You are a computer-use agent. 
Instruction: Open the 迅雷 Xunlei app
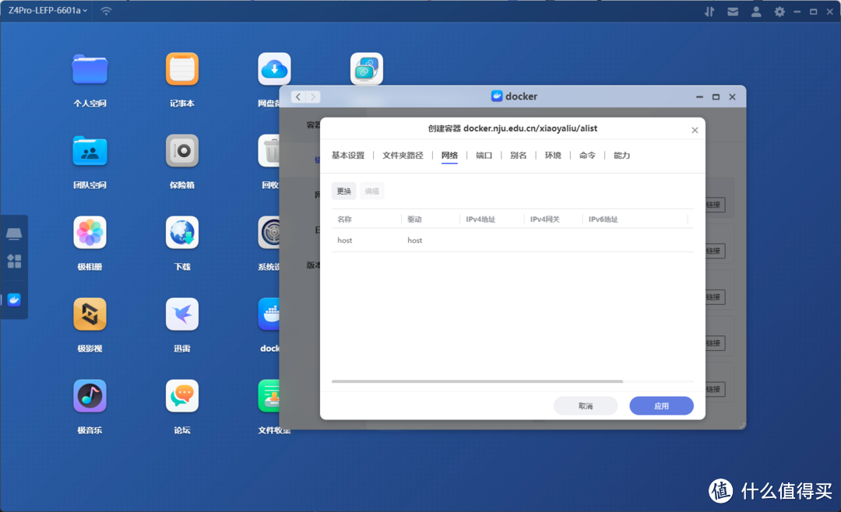coord(181,314)
